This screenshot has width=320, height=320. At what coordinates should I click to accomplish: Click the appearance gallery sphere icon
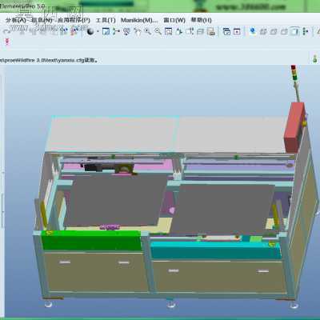(x=90, y=32)
